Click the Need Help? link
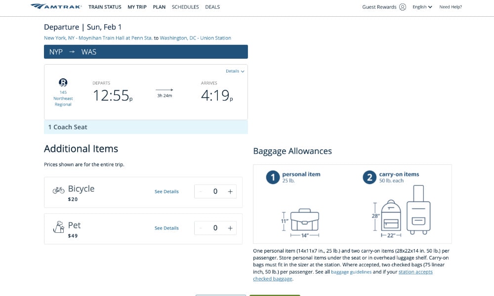This screenshot has height=296, width=494. 451,7
